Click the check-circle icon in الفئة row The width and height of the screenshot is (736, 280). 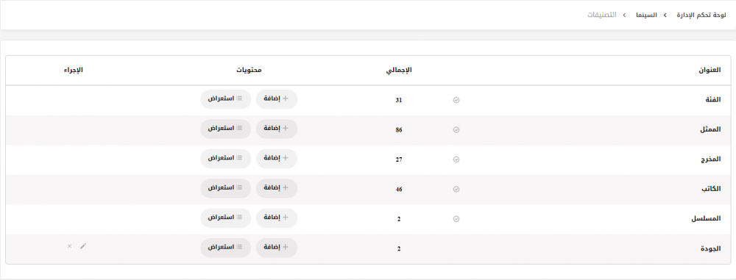tap(456, 101)
